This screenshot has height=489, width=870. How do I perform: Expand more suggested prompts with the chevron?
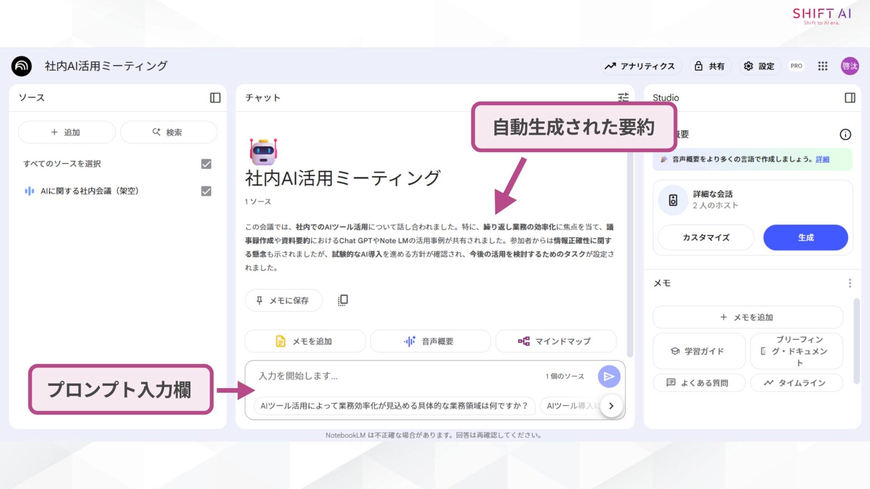coord(611,406)
